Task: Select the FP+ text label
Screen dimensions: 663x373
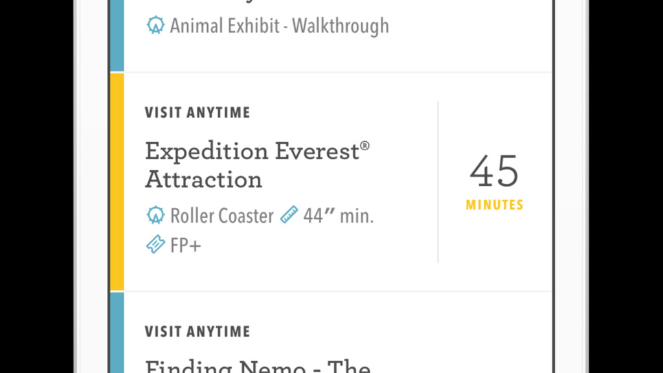Action: 186,245
